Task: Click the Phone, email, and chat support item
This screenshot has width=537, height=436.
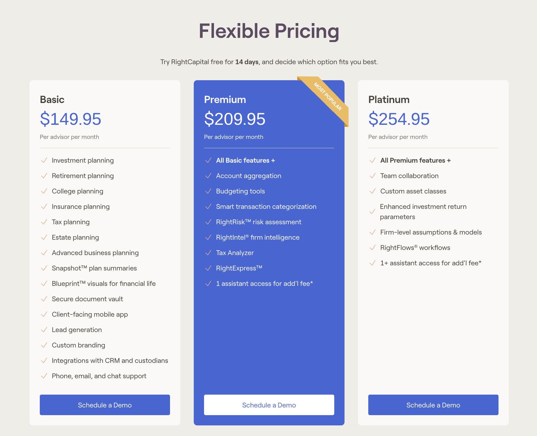Action: (x=99, y=376)
